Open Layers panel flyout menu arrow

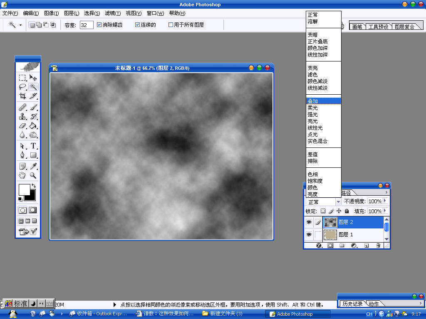[x=386, y=192]
